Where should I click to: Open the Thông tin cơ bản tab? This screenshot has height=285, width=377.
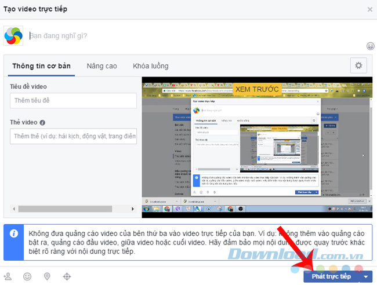(42, 66)
